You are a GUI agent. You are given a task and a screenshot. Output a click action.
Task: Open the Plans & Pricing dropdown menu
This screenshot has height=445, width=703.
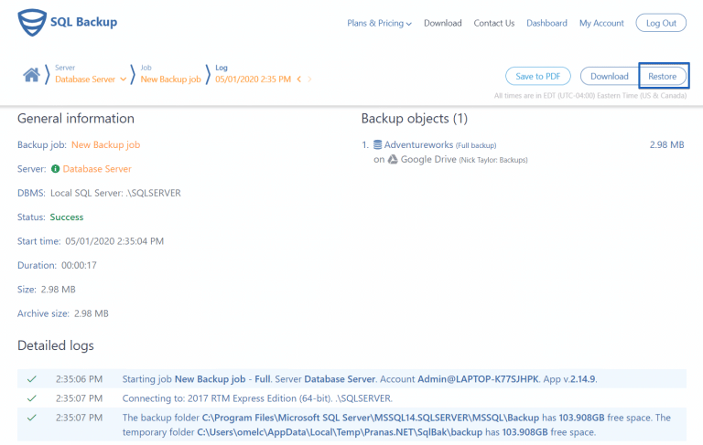click(x=379, y=23)
